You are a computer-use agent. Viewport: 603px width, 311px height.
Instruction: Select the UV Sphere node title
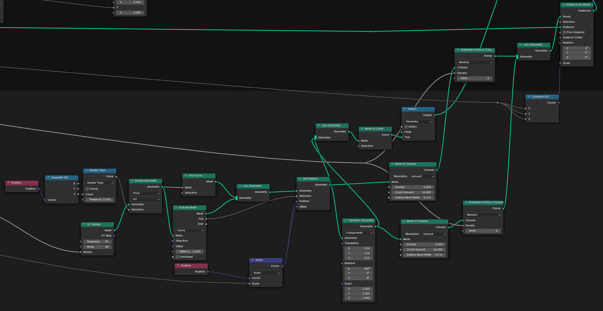click(94, 225)
